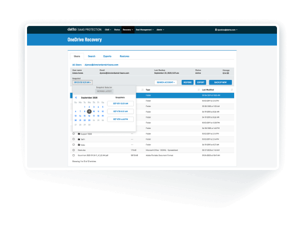Image resolution: width=304 pixels, height=228 pixels.
Task: Go to previous month in snapshot calendar
Action: 76,97
